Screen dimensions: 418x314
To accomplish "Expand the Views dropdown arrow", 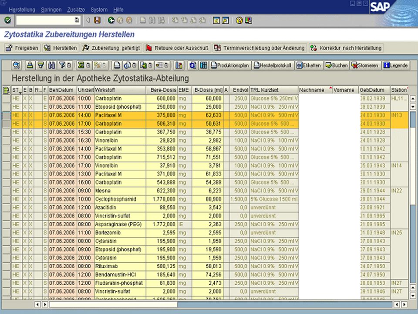I will [x=135, y=65].
